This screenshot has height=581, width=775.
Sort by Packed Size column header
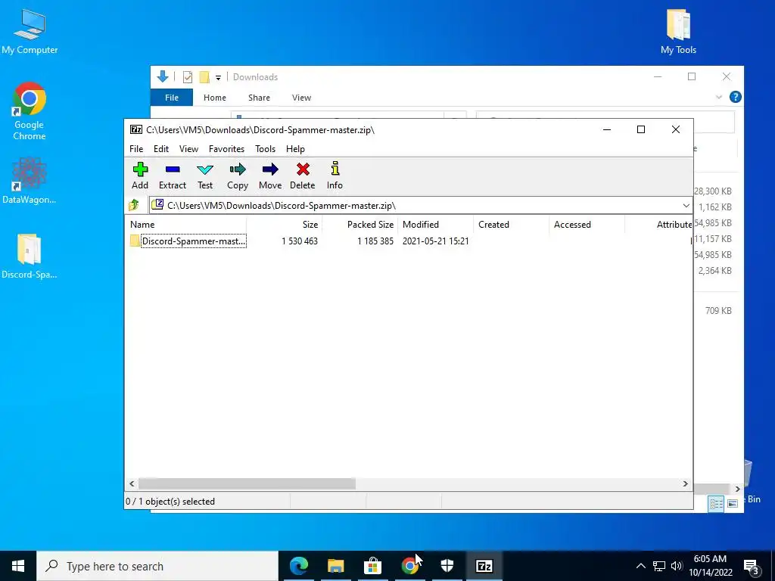point(360,224)
